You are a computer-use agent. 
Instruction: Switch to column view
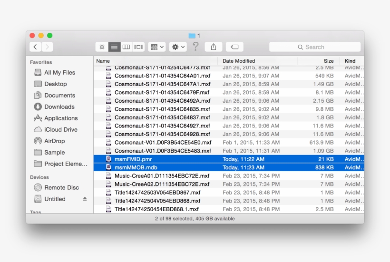coord(127,47)
